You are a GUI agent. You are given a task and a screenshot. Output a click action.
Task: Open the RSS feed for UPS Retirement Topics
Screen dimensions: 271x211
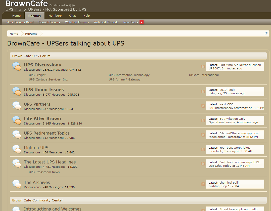pos(203,135)
